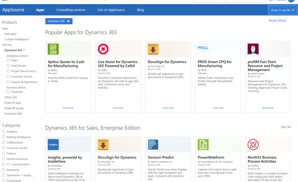Check the Operations + supply category

tap(4, 175)
